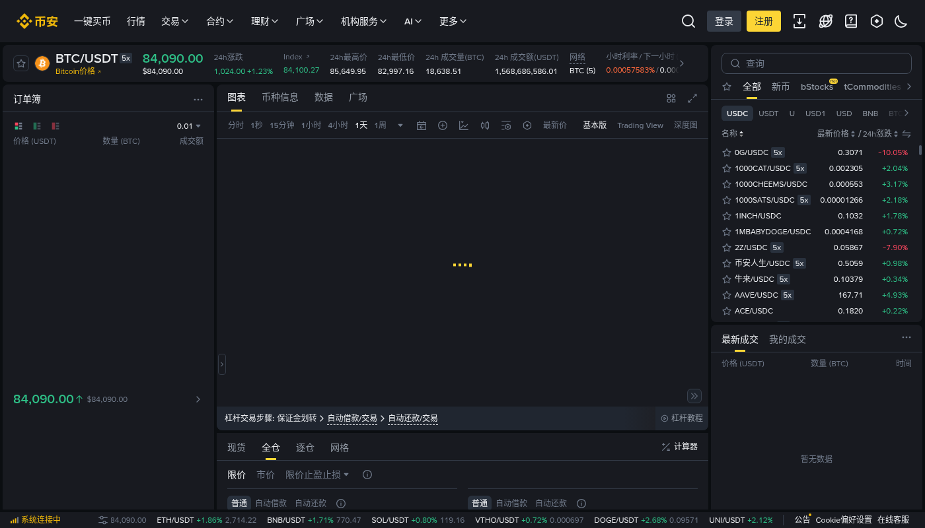The image size is (925, 528).
Task: Open the recent trades three-dot menu
Action: point(906,337)
